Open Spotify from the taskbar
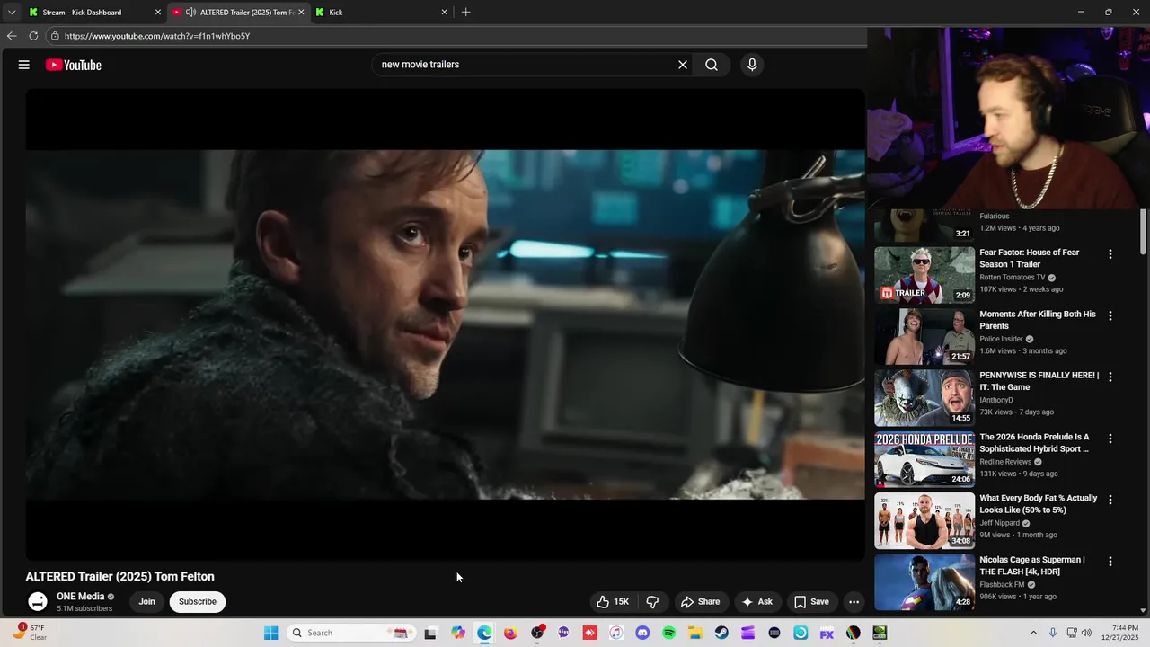The height and width of the screenshot is (647, 1150). coord(668,633)
